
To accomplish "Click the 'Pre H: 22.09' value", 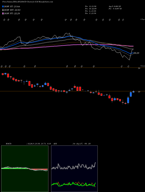I will pyautogui.click(x=91, y=9).
